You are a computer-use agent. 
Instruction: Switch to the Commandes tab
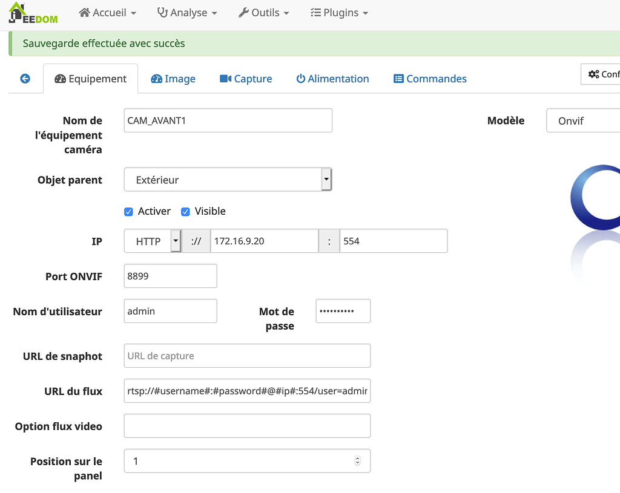pos(430,79)
